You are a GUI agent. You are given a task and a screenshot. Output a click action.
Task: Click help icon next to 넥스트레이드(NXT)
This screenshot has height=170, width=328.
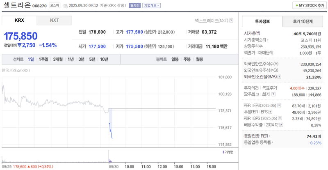(x=232, y=20)
